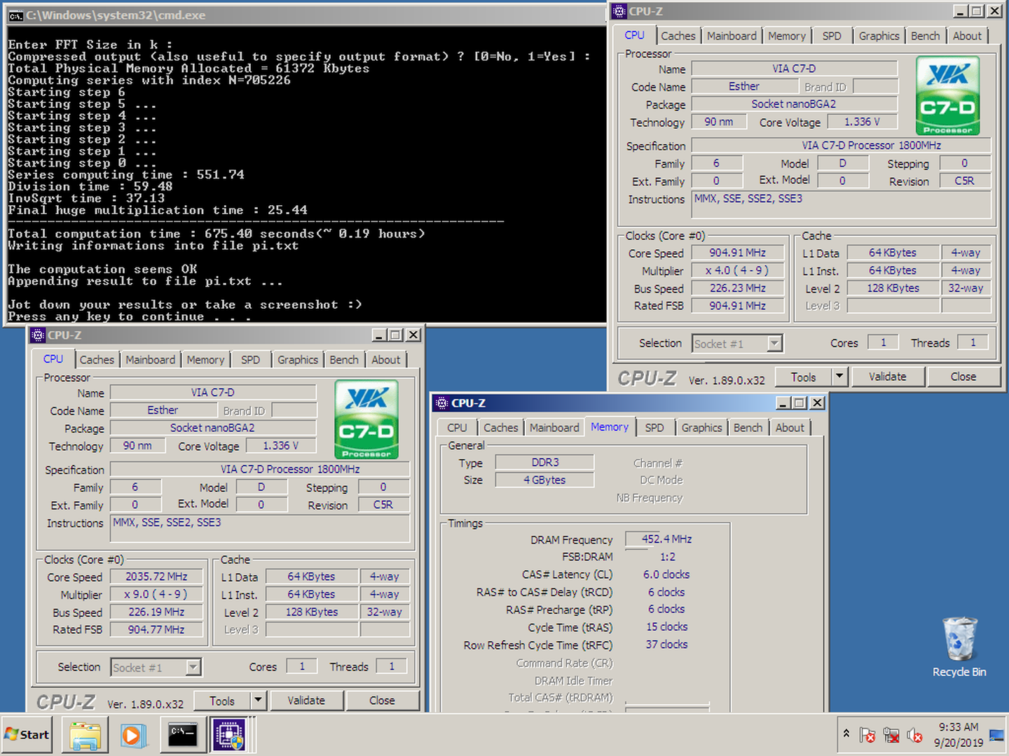The width and height of the screenshot is (1009, 756).
Task: Open Windows Explorer from the taskbar
Action: tap(85, 735)
